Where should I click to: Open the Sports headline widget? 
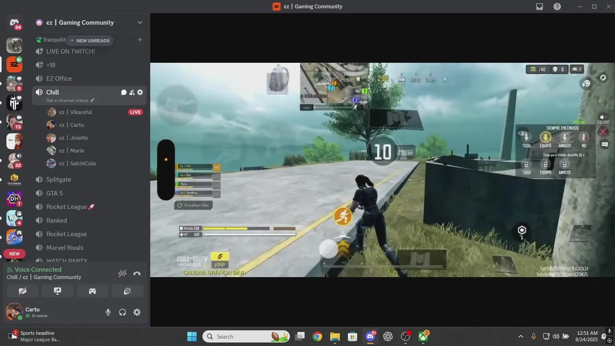click(34, 336)
